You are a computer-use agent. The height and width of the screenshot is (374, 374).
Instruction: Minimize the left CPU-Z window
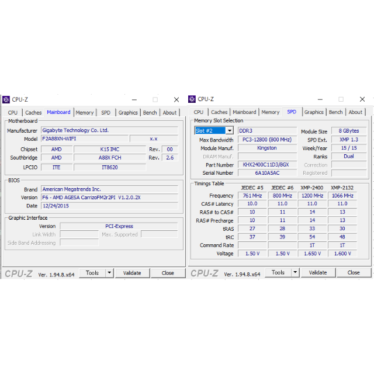pyautogui.click(x=134, y=100)
